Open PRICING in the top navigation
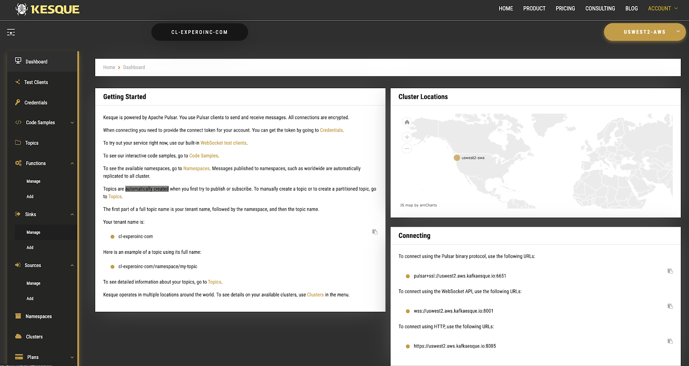 click(565, 9)
